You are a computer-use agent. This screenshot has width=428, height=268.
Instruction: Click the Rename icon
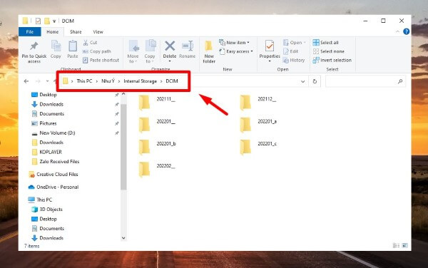point(188,46)
